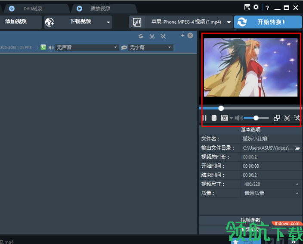303x244 pixels.
Task: Start conversion with 开始转换 button
Action: click(268, 22)
